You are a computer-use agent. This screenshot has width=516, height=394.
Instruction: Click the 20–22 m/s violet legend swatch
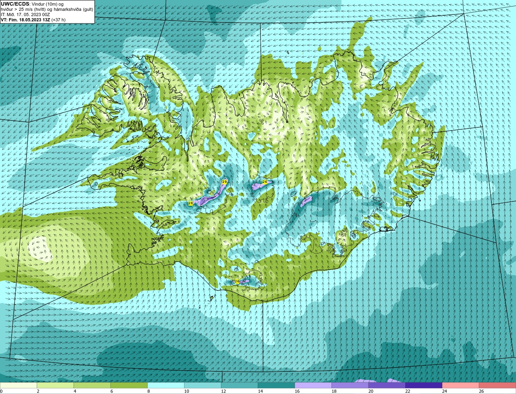pyautogui.click(x=387, y=385)
